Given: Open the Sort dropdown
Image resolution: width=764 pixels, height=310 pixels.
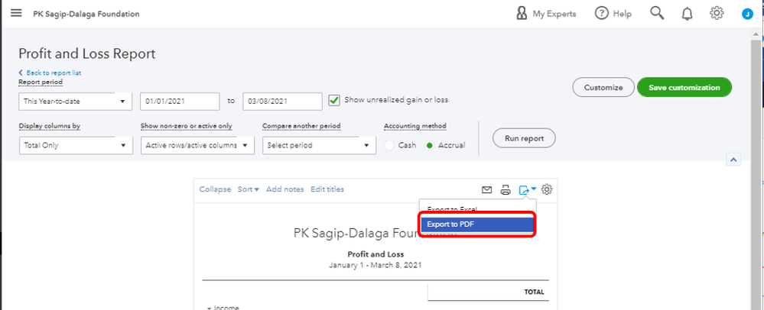Looking at the screenshot, I should (249, 189).
